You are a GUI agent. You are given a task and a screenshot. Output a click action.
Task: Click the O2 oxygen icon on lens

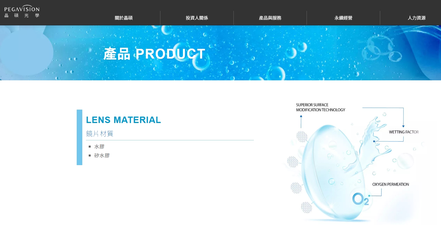360,199
